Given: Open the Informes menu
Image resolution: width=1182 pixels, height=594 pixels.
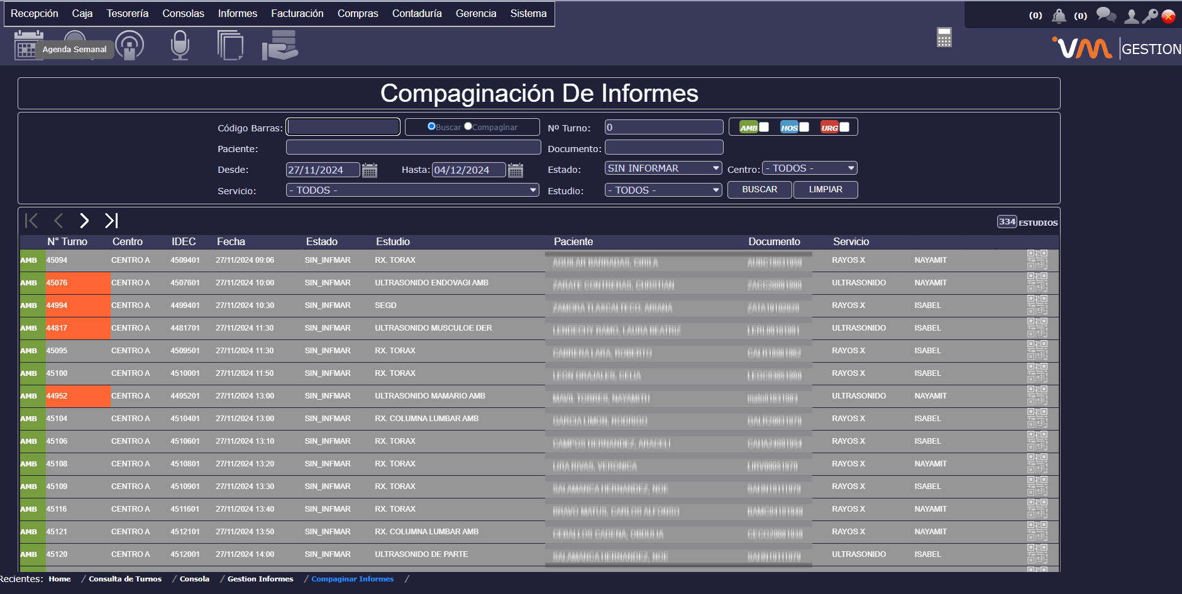Looking at the screenshot, I should pos(238,13).
